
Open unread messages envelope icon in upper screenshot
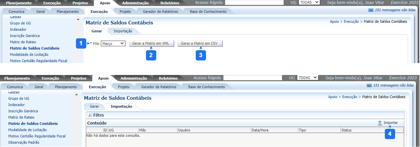371,10
